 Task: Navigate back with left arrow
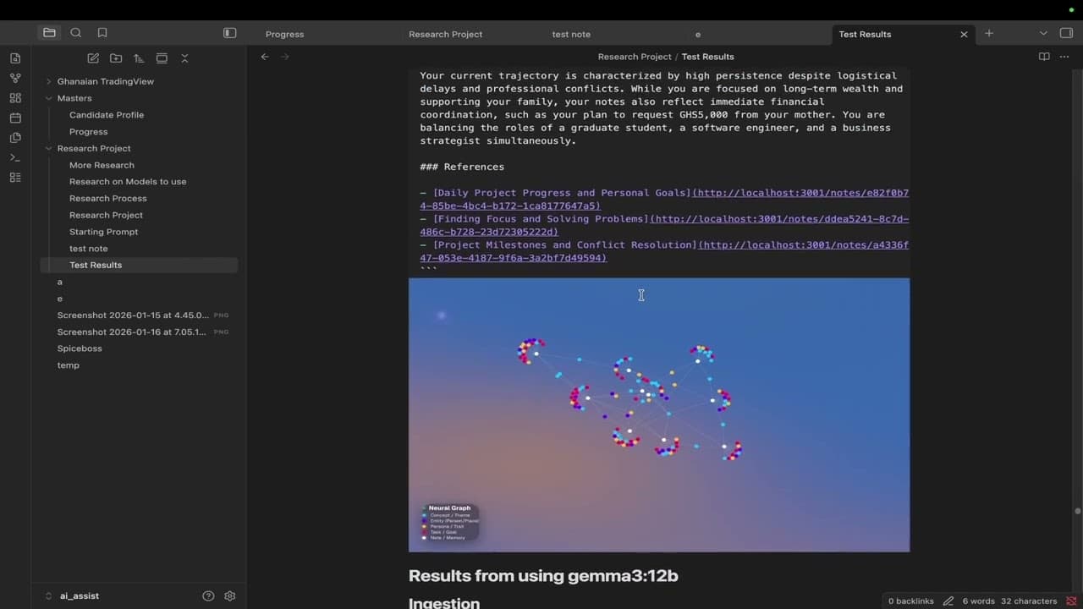(x=265, y=57)
